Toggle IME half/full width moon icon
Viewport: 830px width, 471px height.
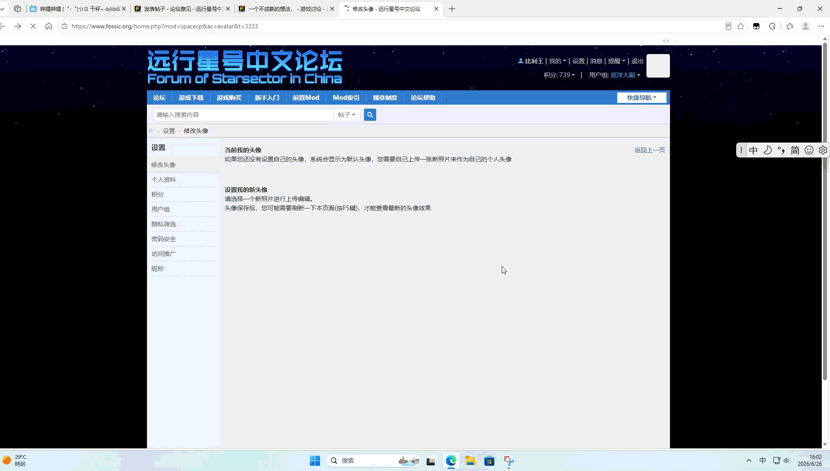click(767, 150)
